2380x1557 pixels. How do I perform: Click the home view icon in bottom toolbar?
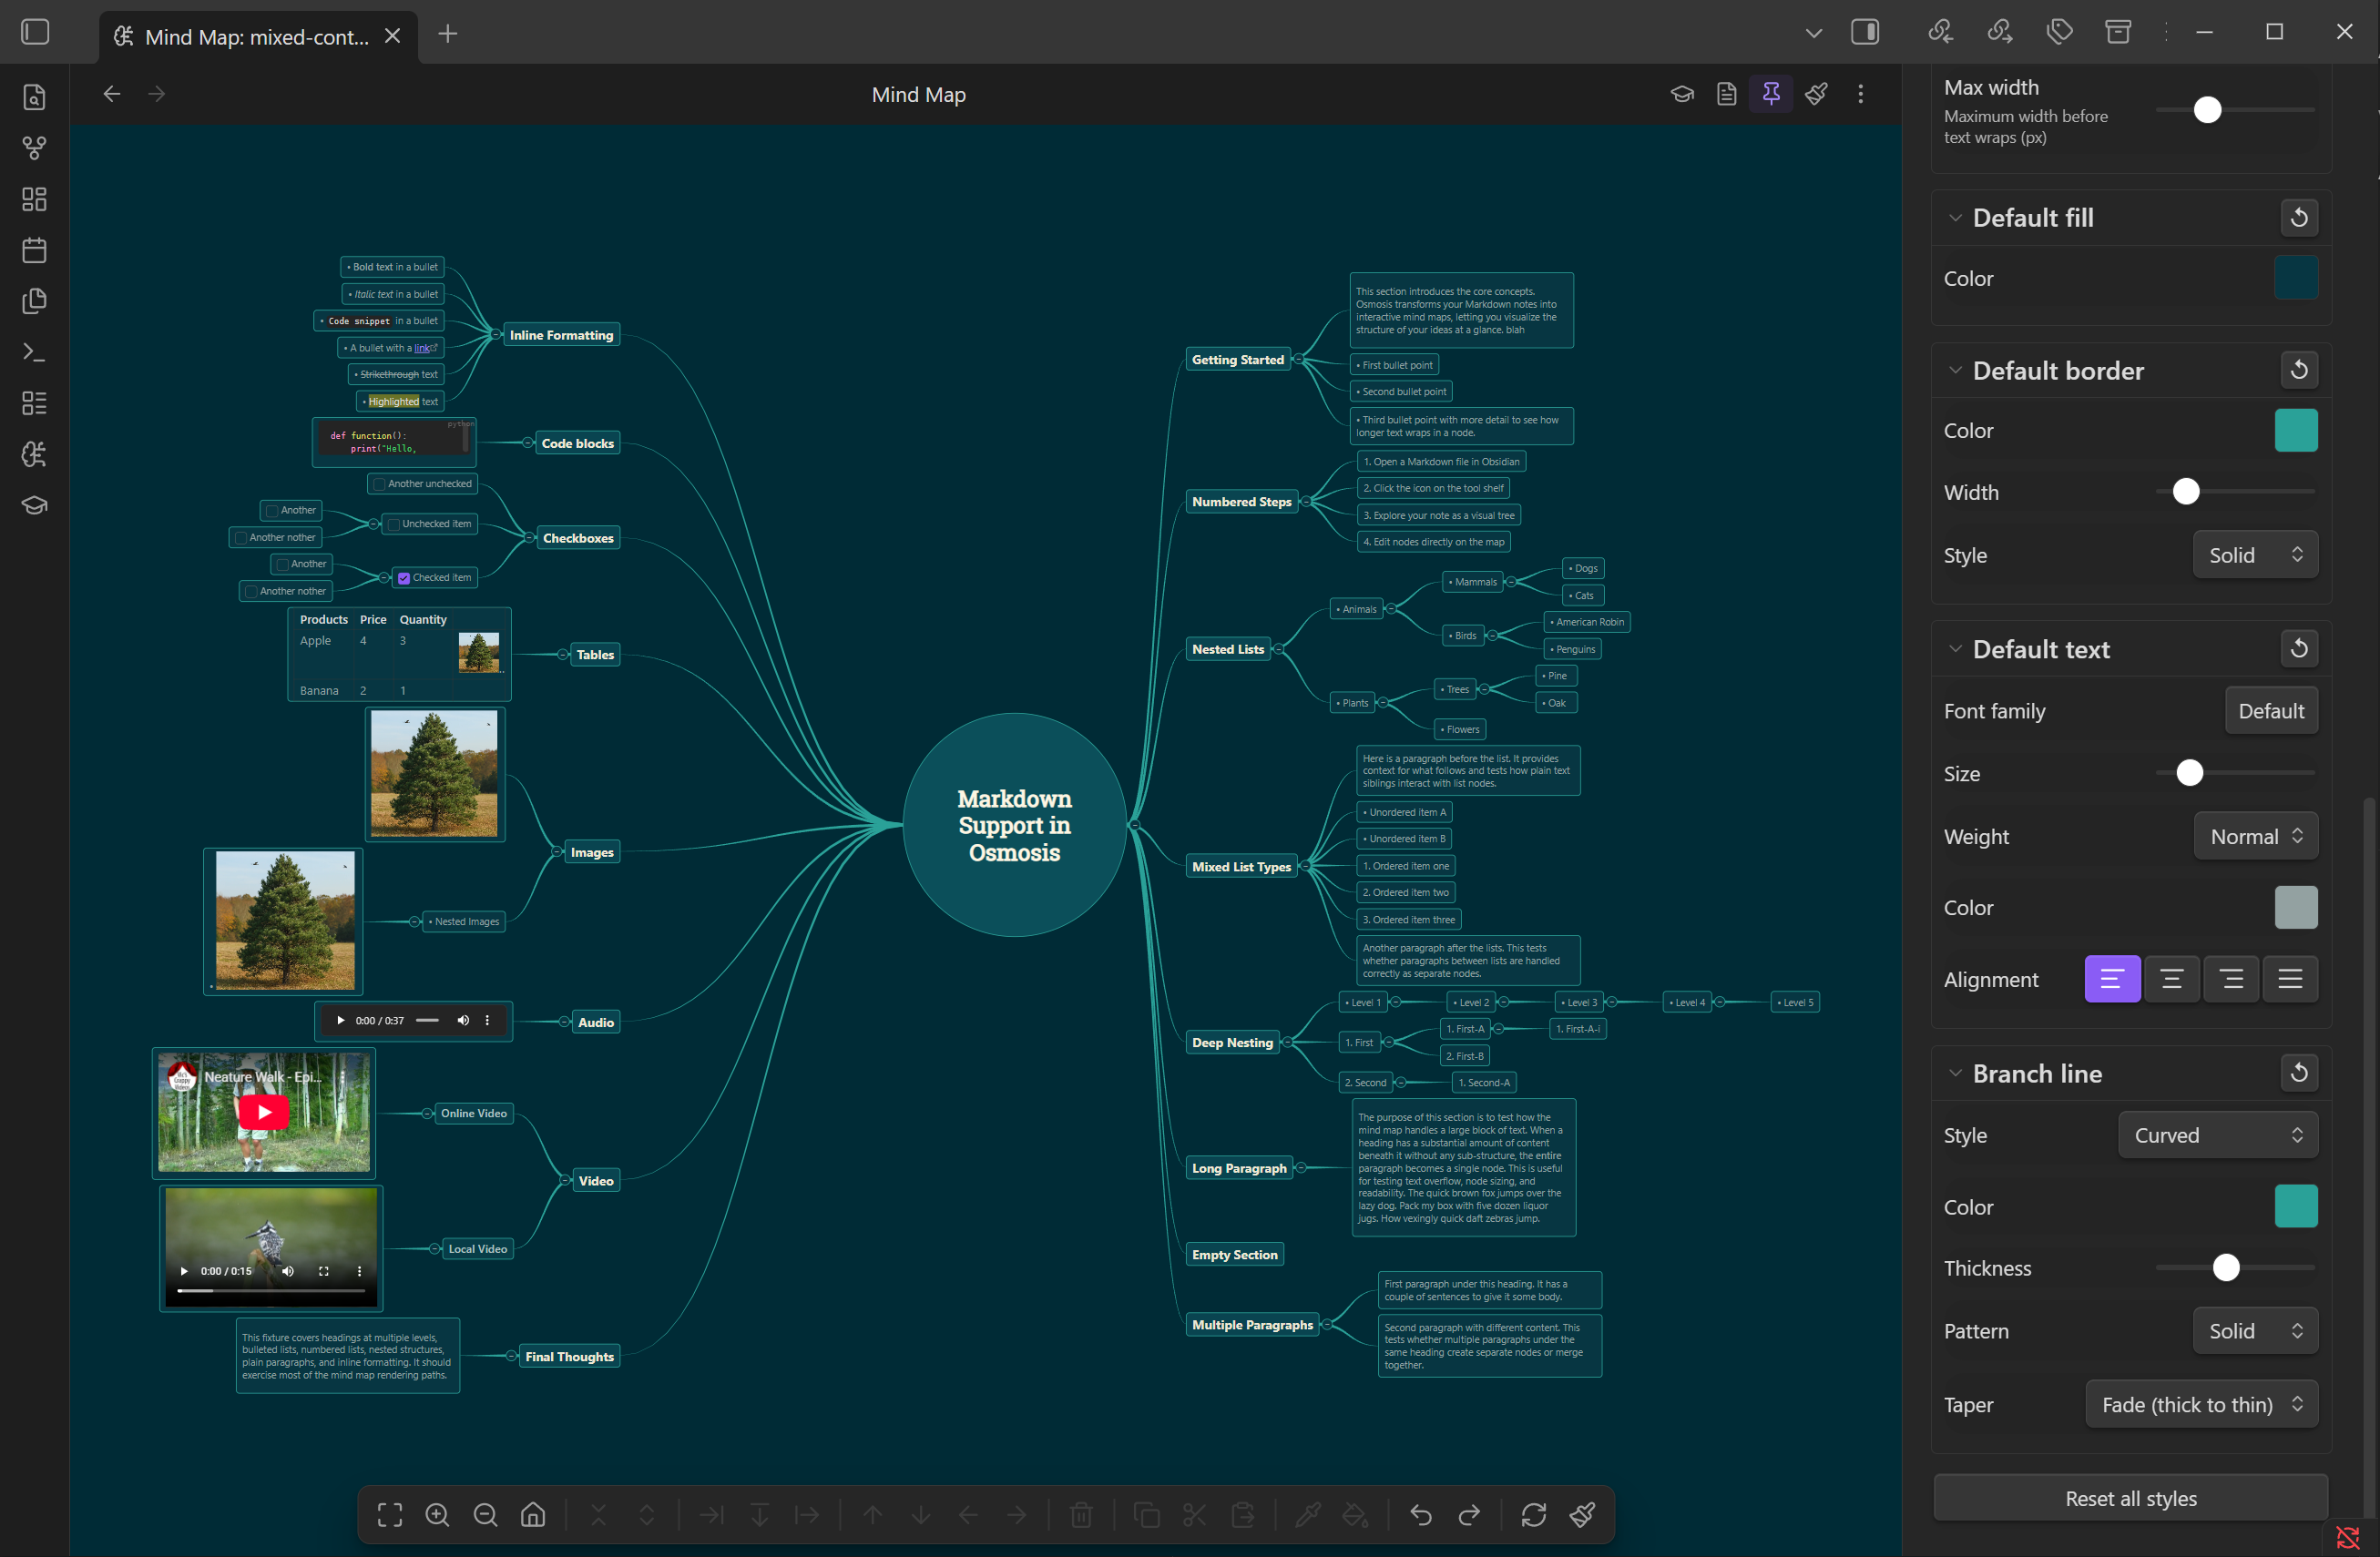(x=533, y=1514)
